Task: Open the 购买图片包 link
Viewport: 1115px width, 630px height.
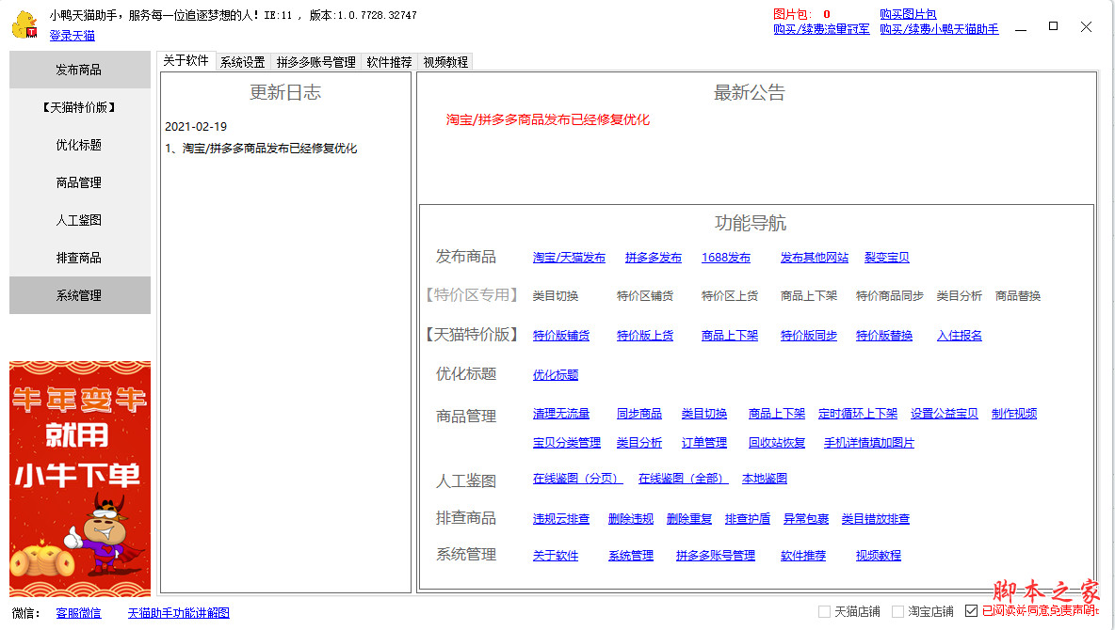Action: point(908,14)
